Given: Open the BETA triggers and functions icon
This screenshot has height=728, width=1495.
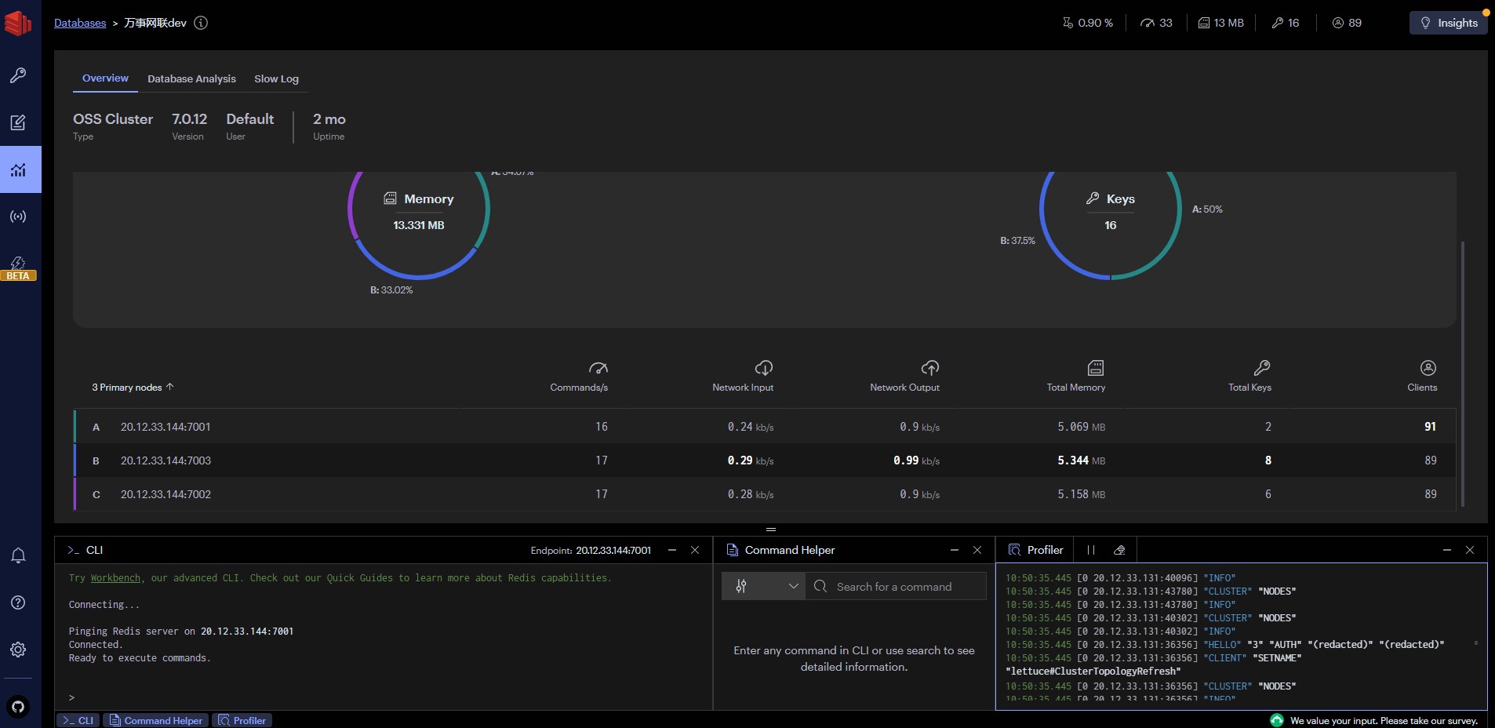Looking at the screenshot, I should 18,268.
